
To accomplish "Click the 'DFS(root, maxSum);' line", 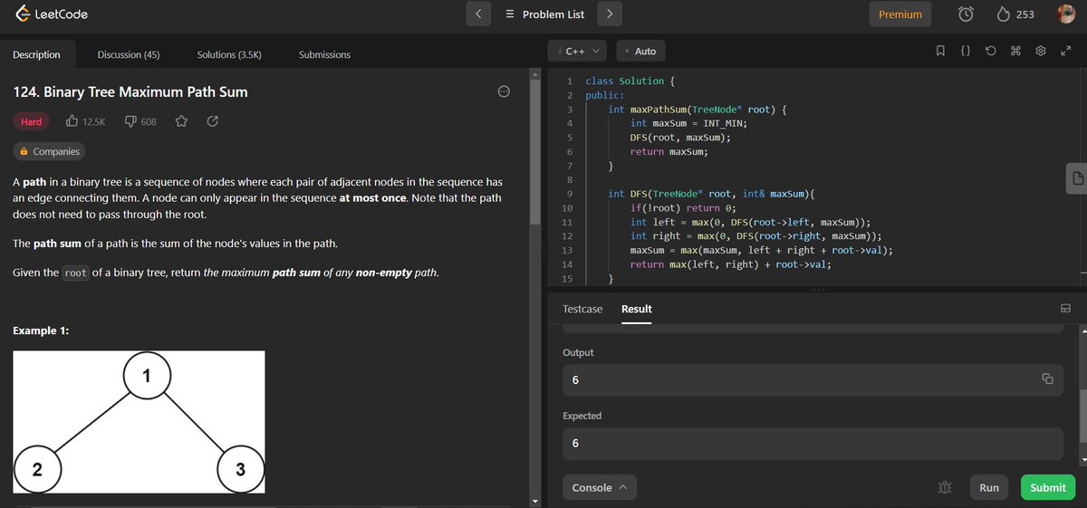I will 680,138.
